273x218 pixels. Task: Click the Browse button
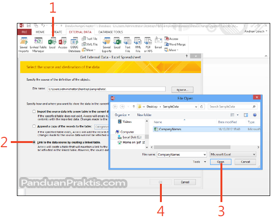182,90
